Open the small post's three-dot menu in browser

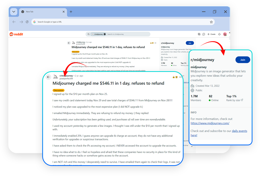pyautogui.click(x=155, y=43)
